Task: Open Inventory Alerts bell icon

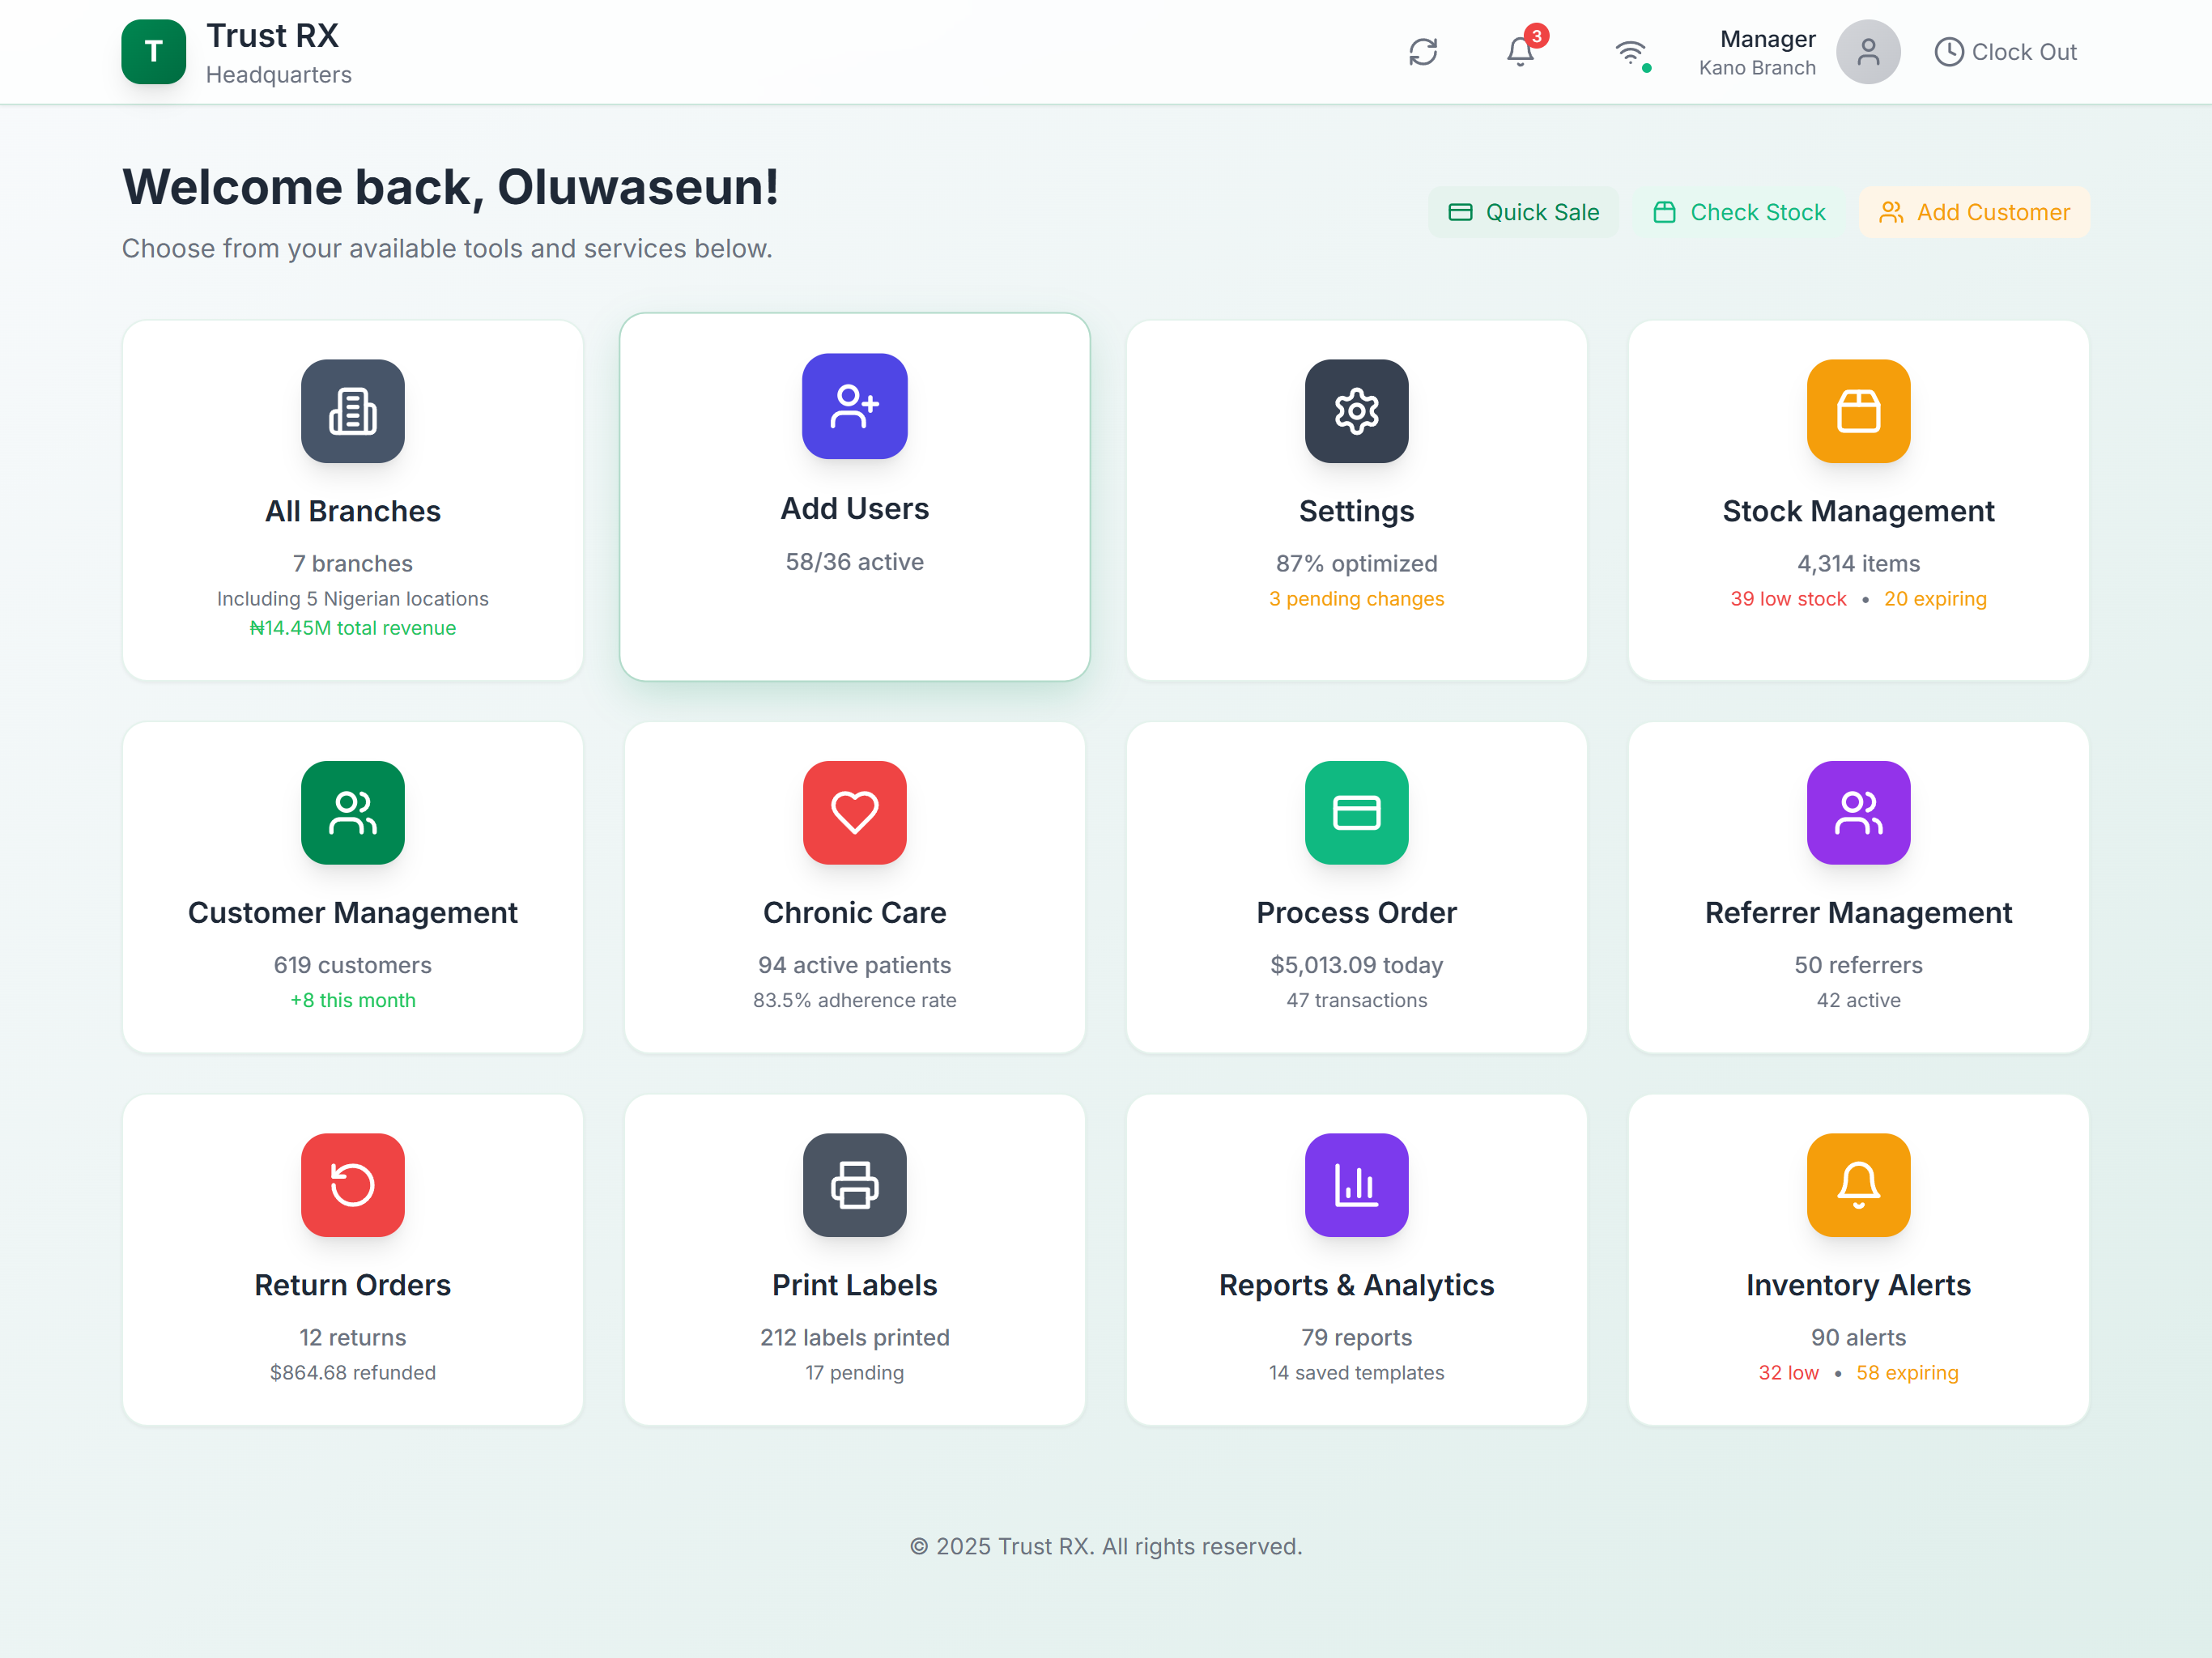Action: coord(1857,1184)
